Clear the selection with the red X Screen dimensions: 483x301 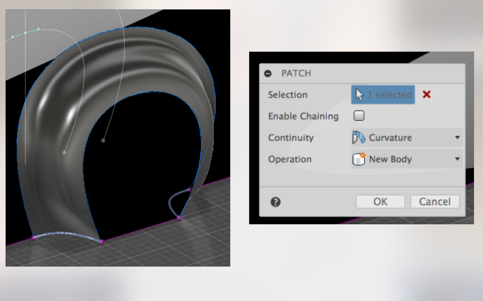tap(427, 94)
